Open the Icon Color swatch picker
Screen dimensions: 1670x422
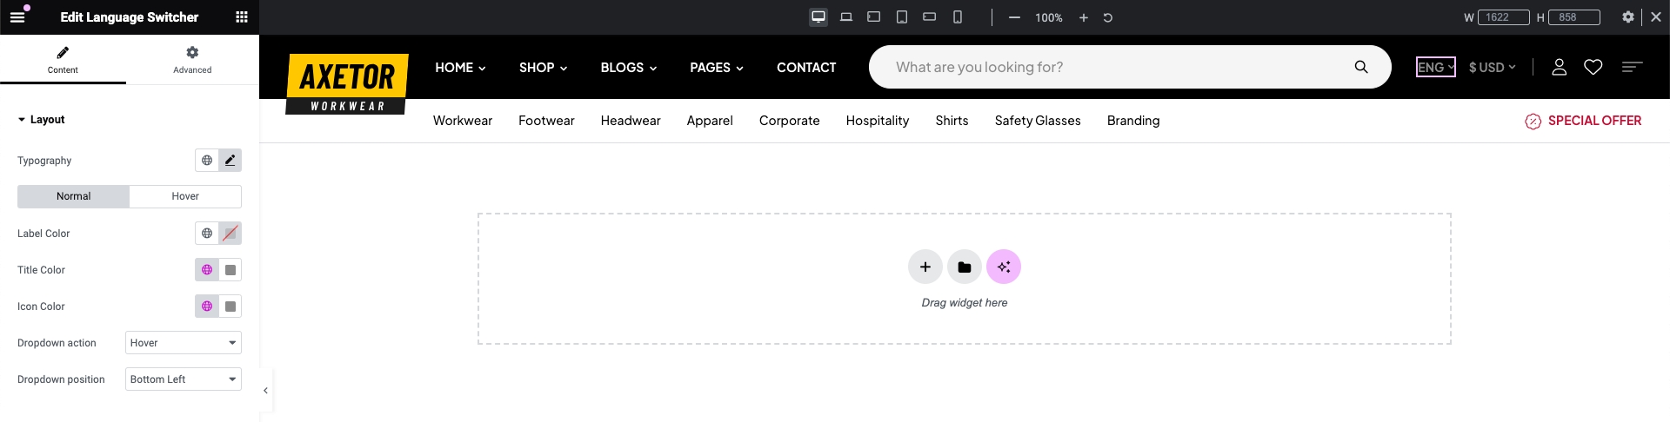230,307
